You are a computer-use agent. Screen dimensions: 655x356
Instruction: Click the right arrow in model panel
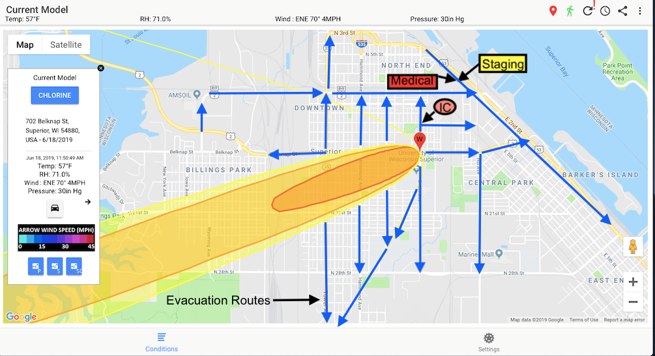88,202
